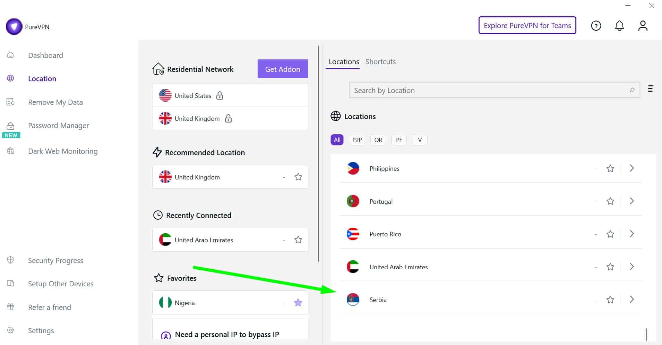Open Password Manager from sidebar
This screenshot has height=345, width=662.
58,126
